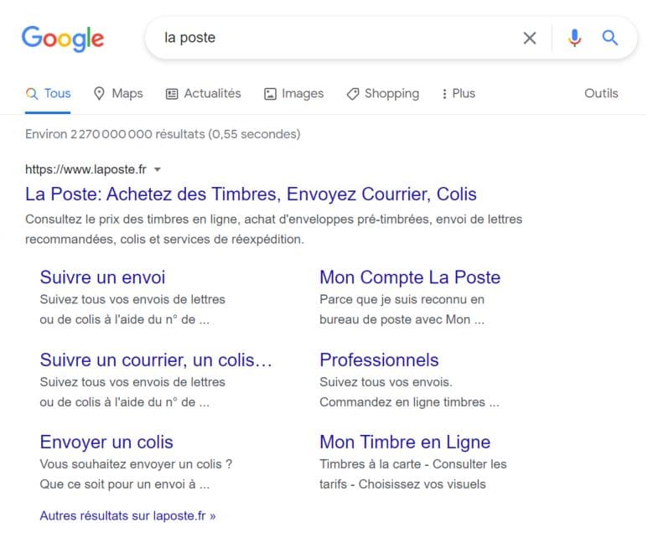This screenshot has width=658, height=554.
Task: Open the Actualités tab
Action: [204, 93]
